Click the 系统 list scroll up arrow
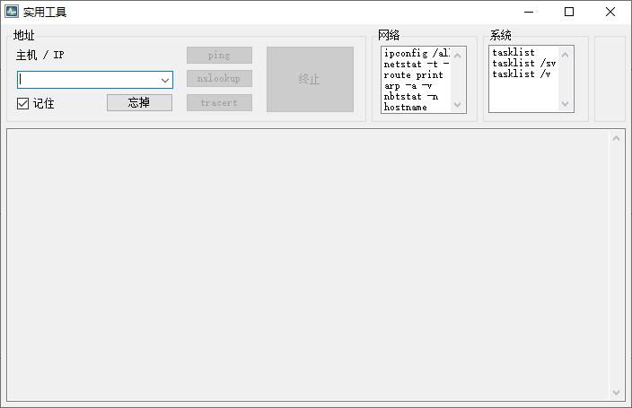This screenshot has height=408, width=632. pyautogui.click(x=565, y=55)
